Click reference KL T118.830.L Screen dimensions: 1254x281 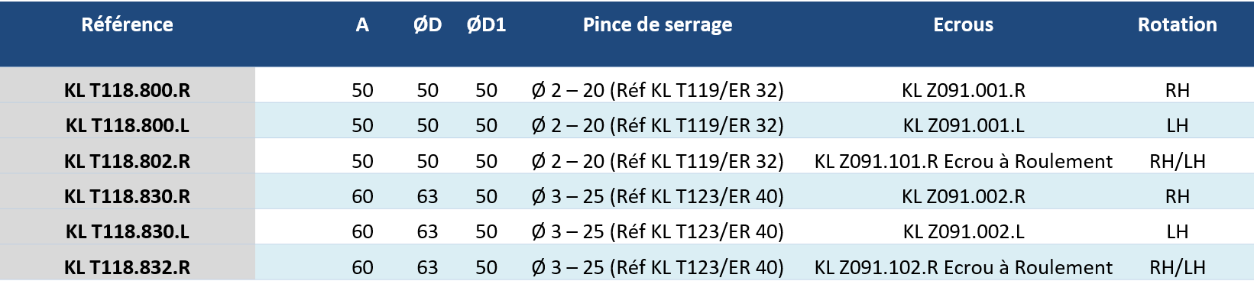point(127,231)
